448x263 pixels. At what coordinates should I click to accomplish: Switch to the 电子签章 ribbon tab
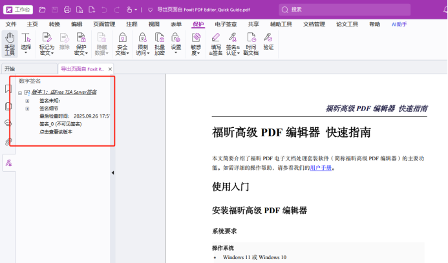tap(225, 24)
